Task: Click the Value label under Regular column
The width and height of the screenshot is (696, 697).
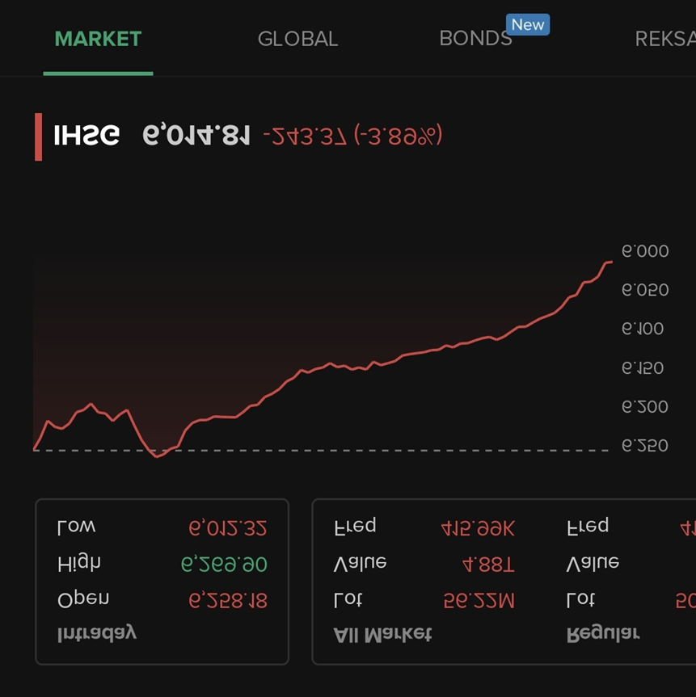Action: coord(593,563)
